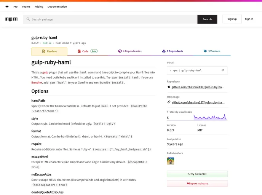Open the gulp link in description
The width and height of the screenshot is (262, 195).
(45, 72)
